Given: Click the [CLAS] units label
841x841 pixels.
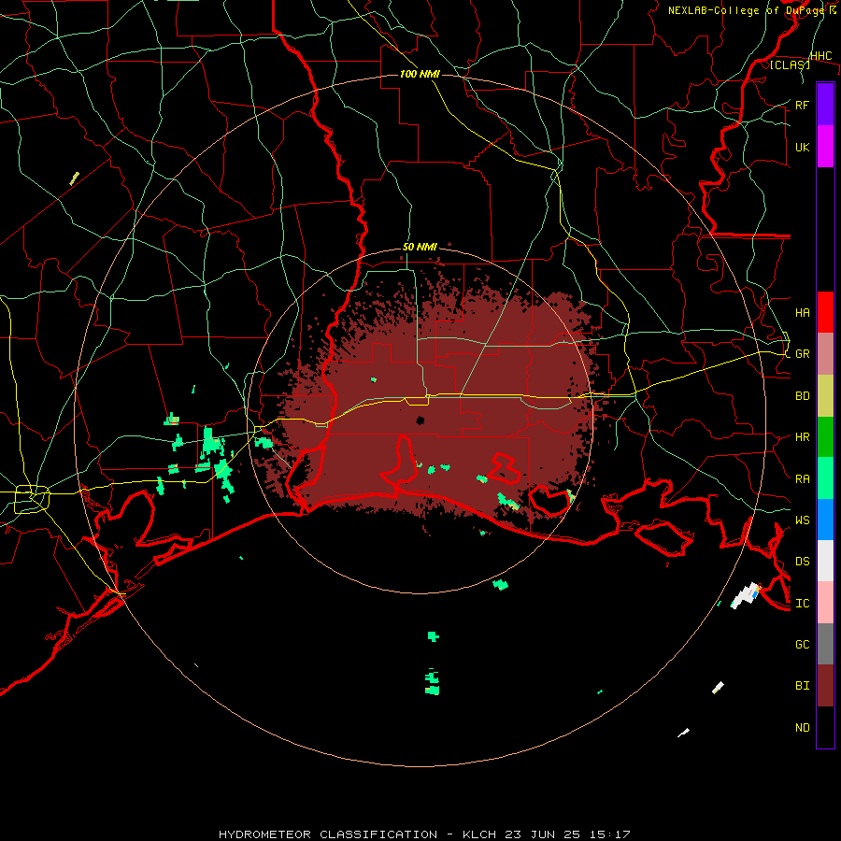Looking at the screenshot, I should tap(790, 64).
